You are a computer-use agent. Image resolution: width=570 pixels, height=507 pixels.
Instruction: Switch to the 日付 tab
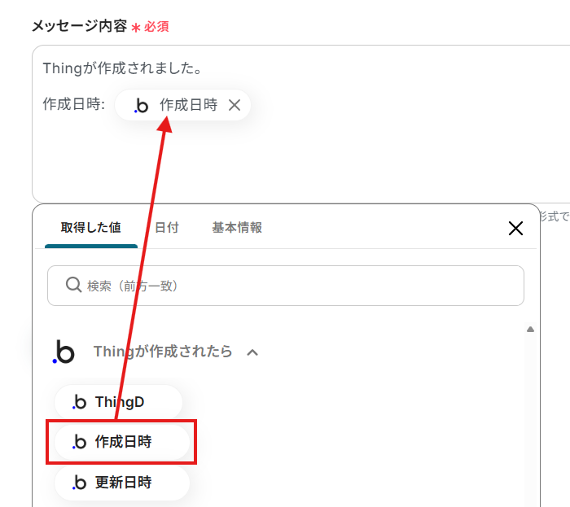(x=167, y=228)
